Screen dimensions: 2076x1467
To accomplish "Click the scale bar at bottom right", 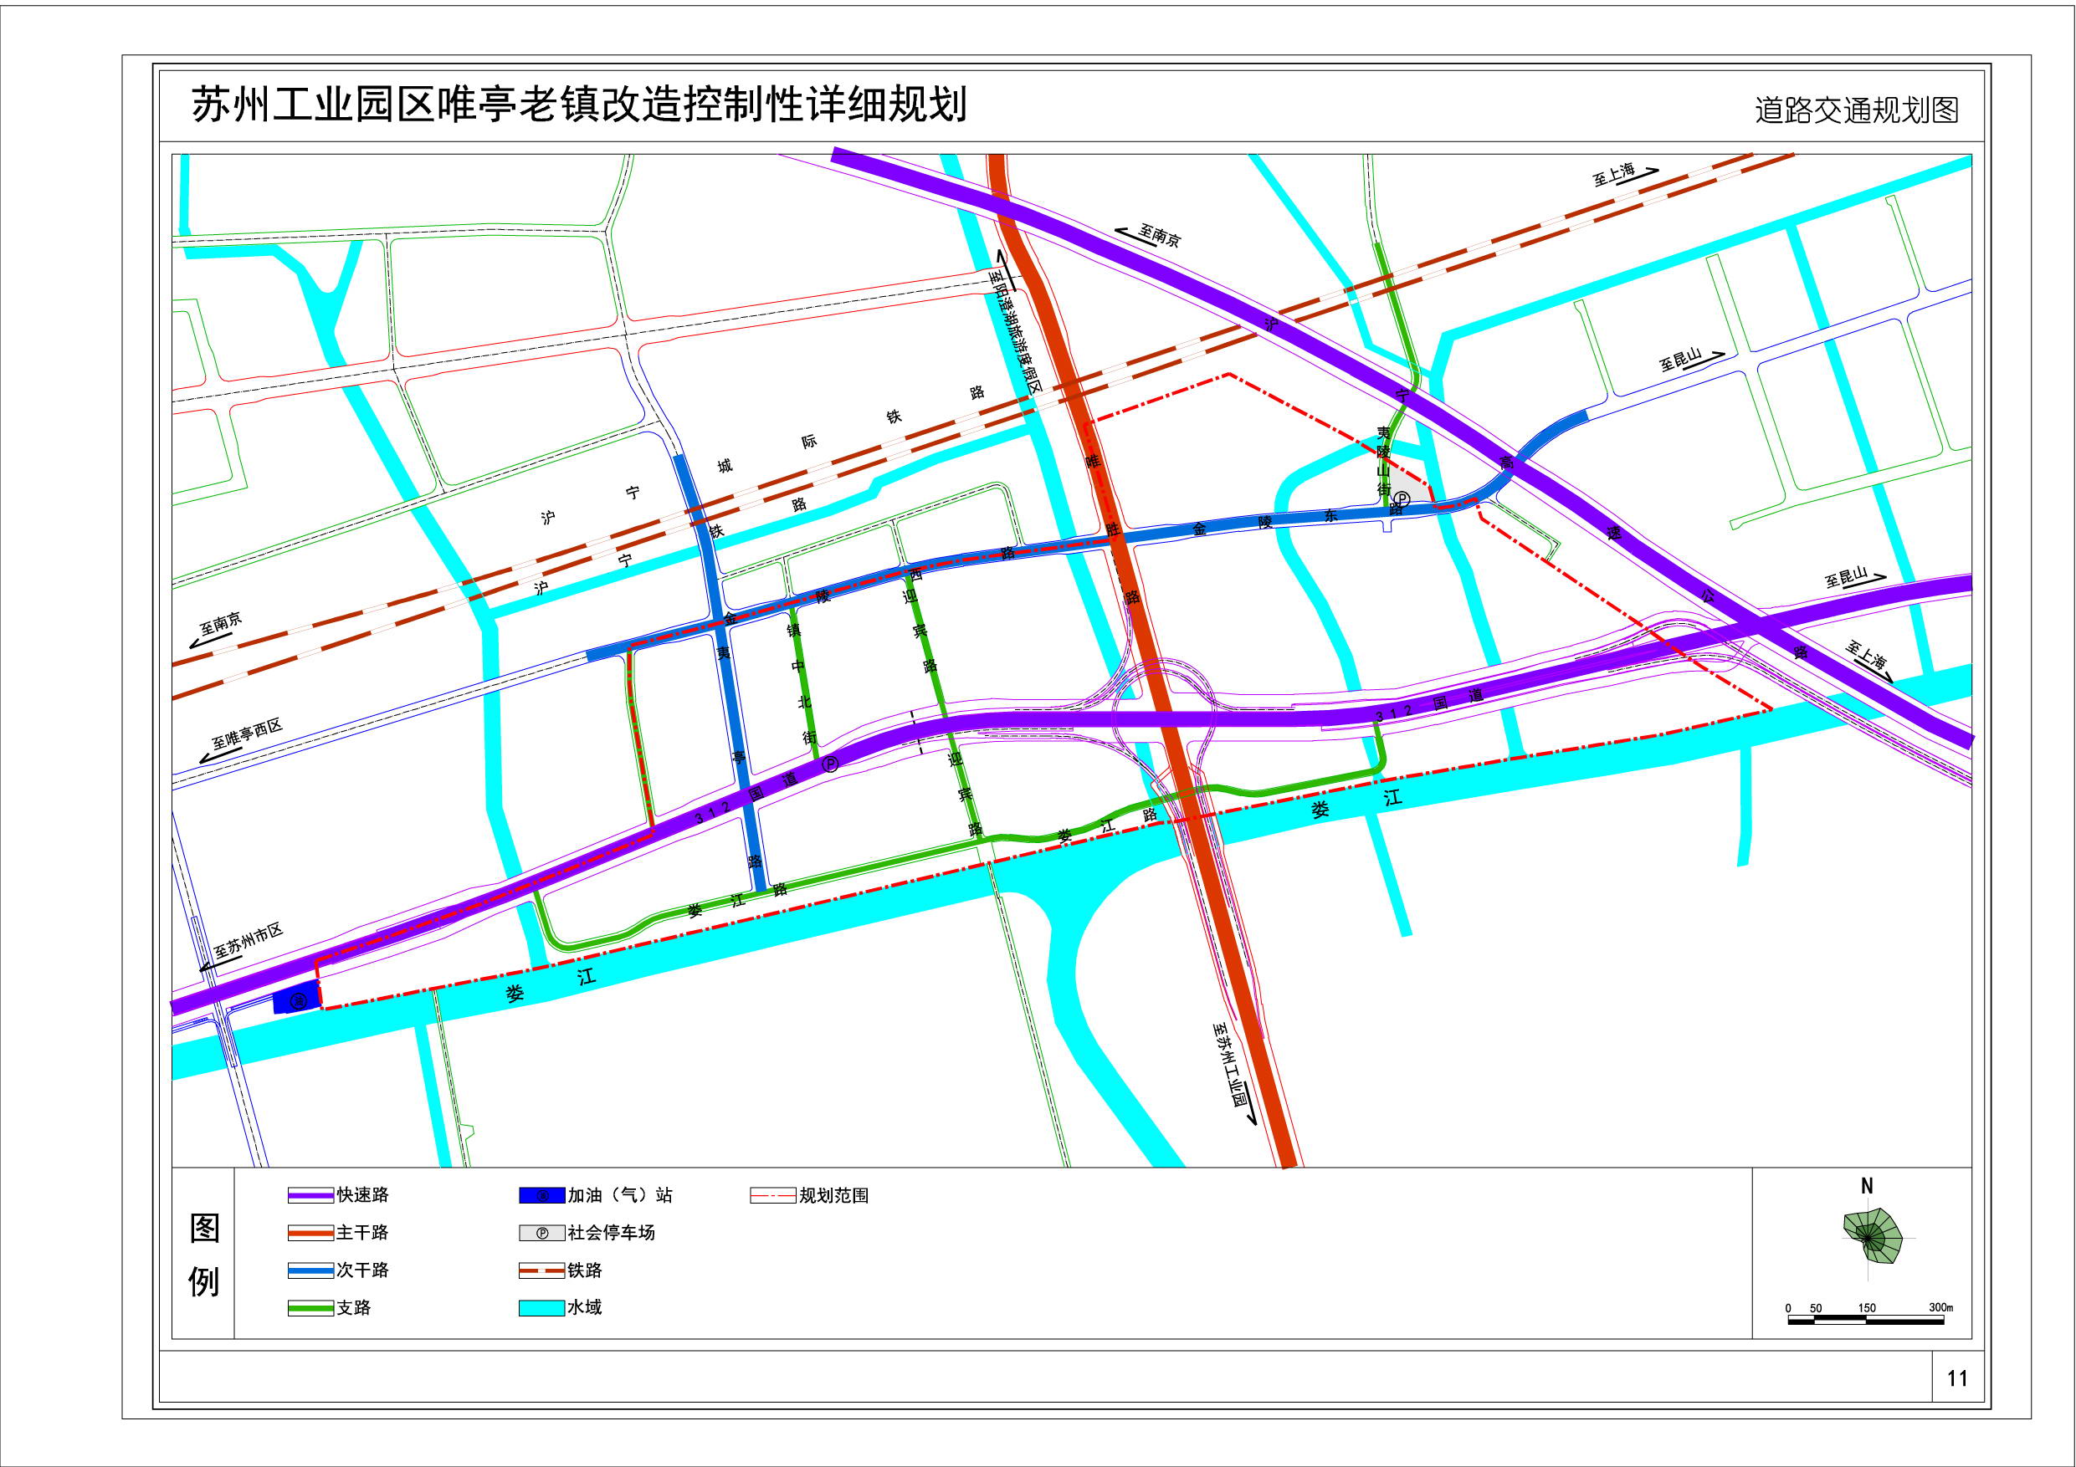I will (1866, 1321).
